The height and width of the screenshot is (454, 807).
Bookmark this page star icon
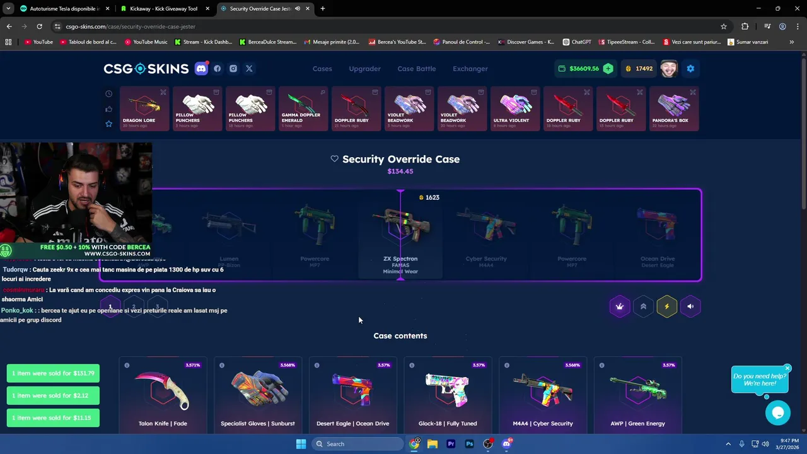point(724,26)
